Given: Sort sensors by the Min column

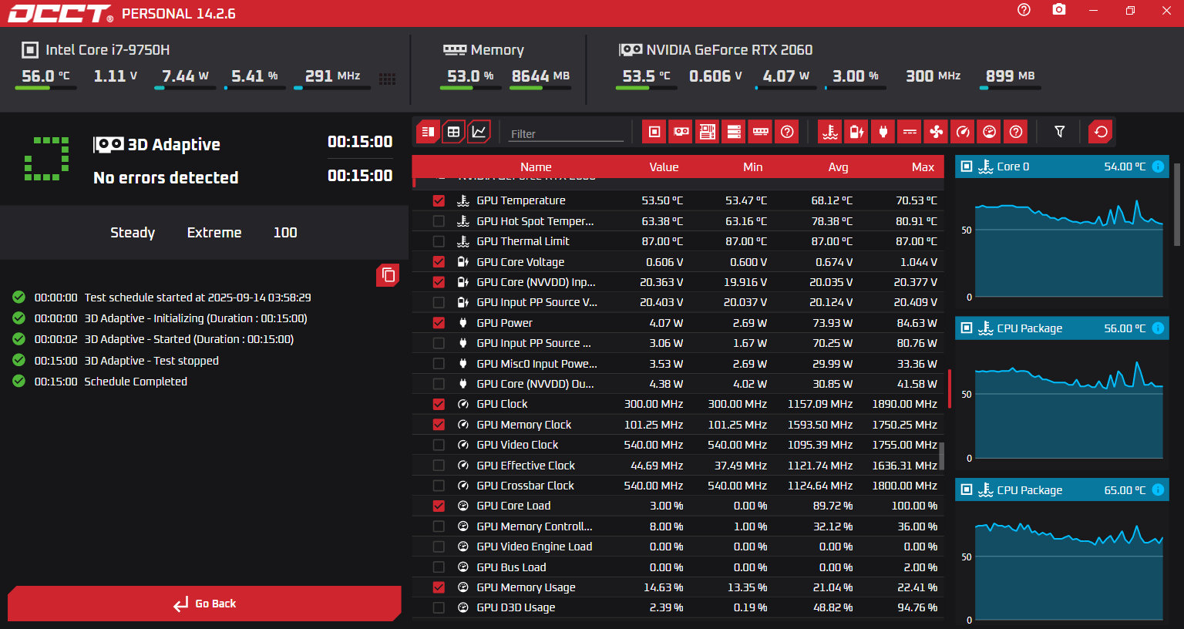Looking at the screenshot, I should [x=753, y=167].
